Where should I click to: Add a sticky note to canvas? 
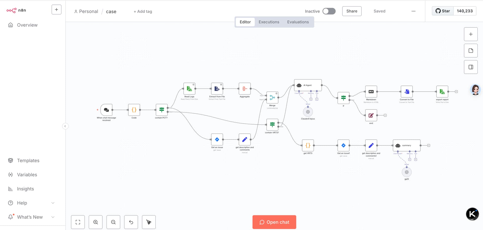pyautogui.click(x=471, y=51)
